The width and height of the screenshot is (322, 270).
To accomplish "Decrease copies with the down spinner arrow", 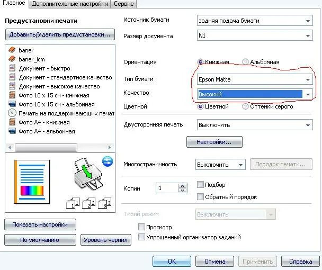I will pos(183,191).
